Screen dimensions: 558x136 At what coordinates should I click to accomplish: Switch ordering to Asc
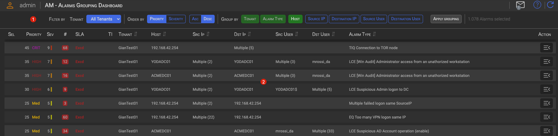pyautogui.click(x=195, y=19)
